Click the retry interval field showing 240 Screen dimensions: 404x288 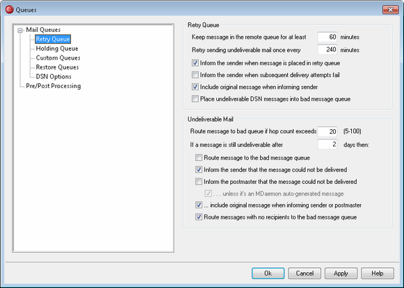(328, 50)
